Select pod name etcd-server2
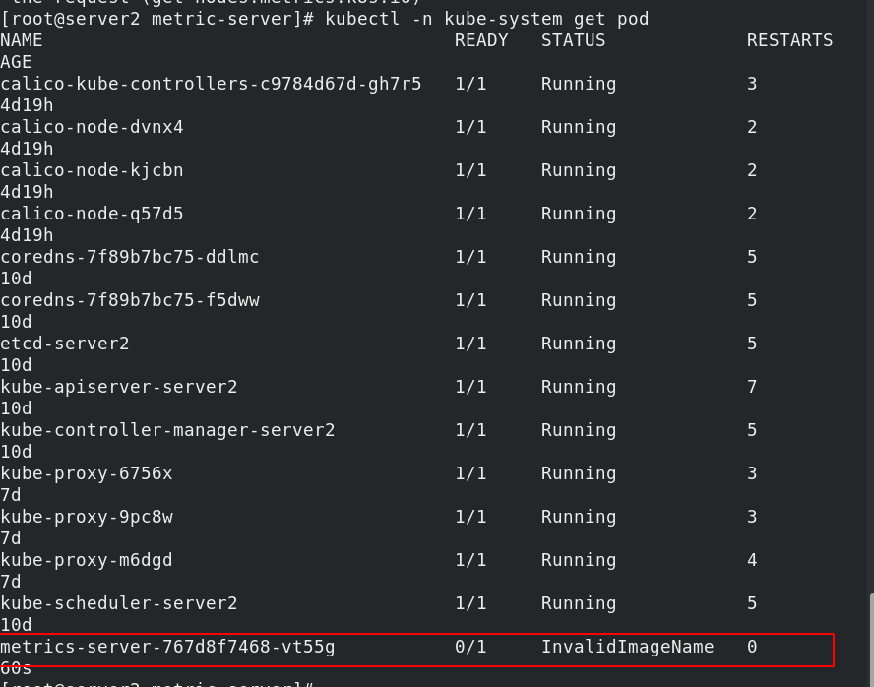 tap(65, 343)
